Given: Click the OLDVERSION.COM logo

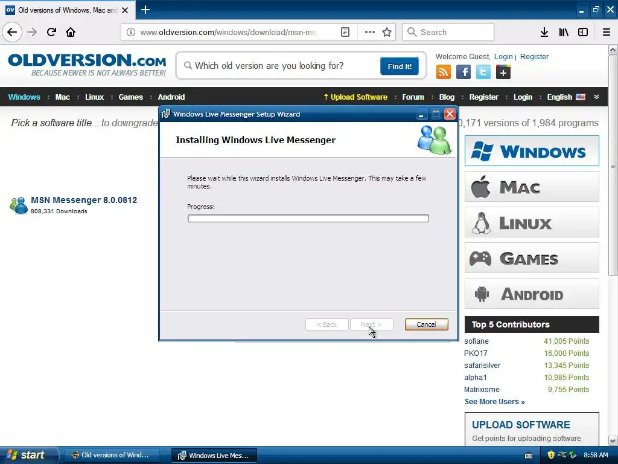Looking at the screenshot, I should (87, 65).
